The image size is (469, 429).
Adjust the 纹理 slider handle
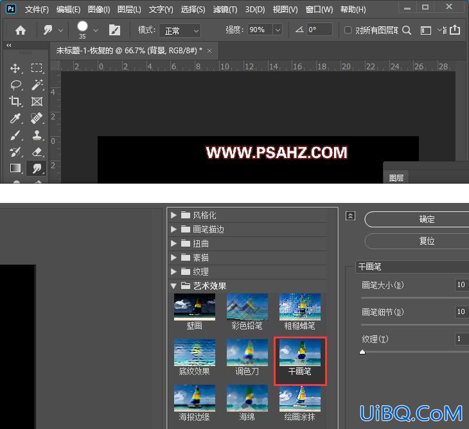coord(362,352)
